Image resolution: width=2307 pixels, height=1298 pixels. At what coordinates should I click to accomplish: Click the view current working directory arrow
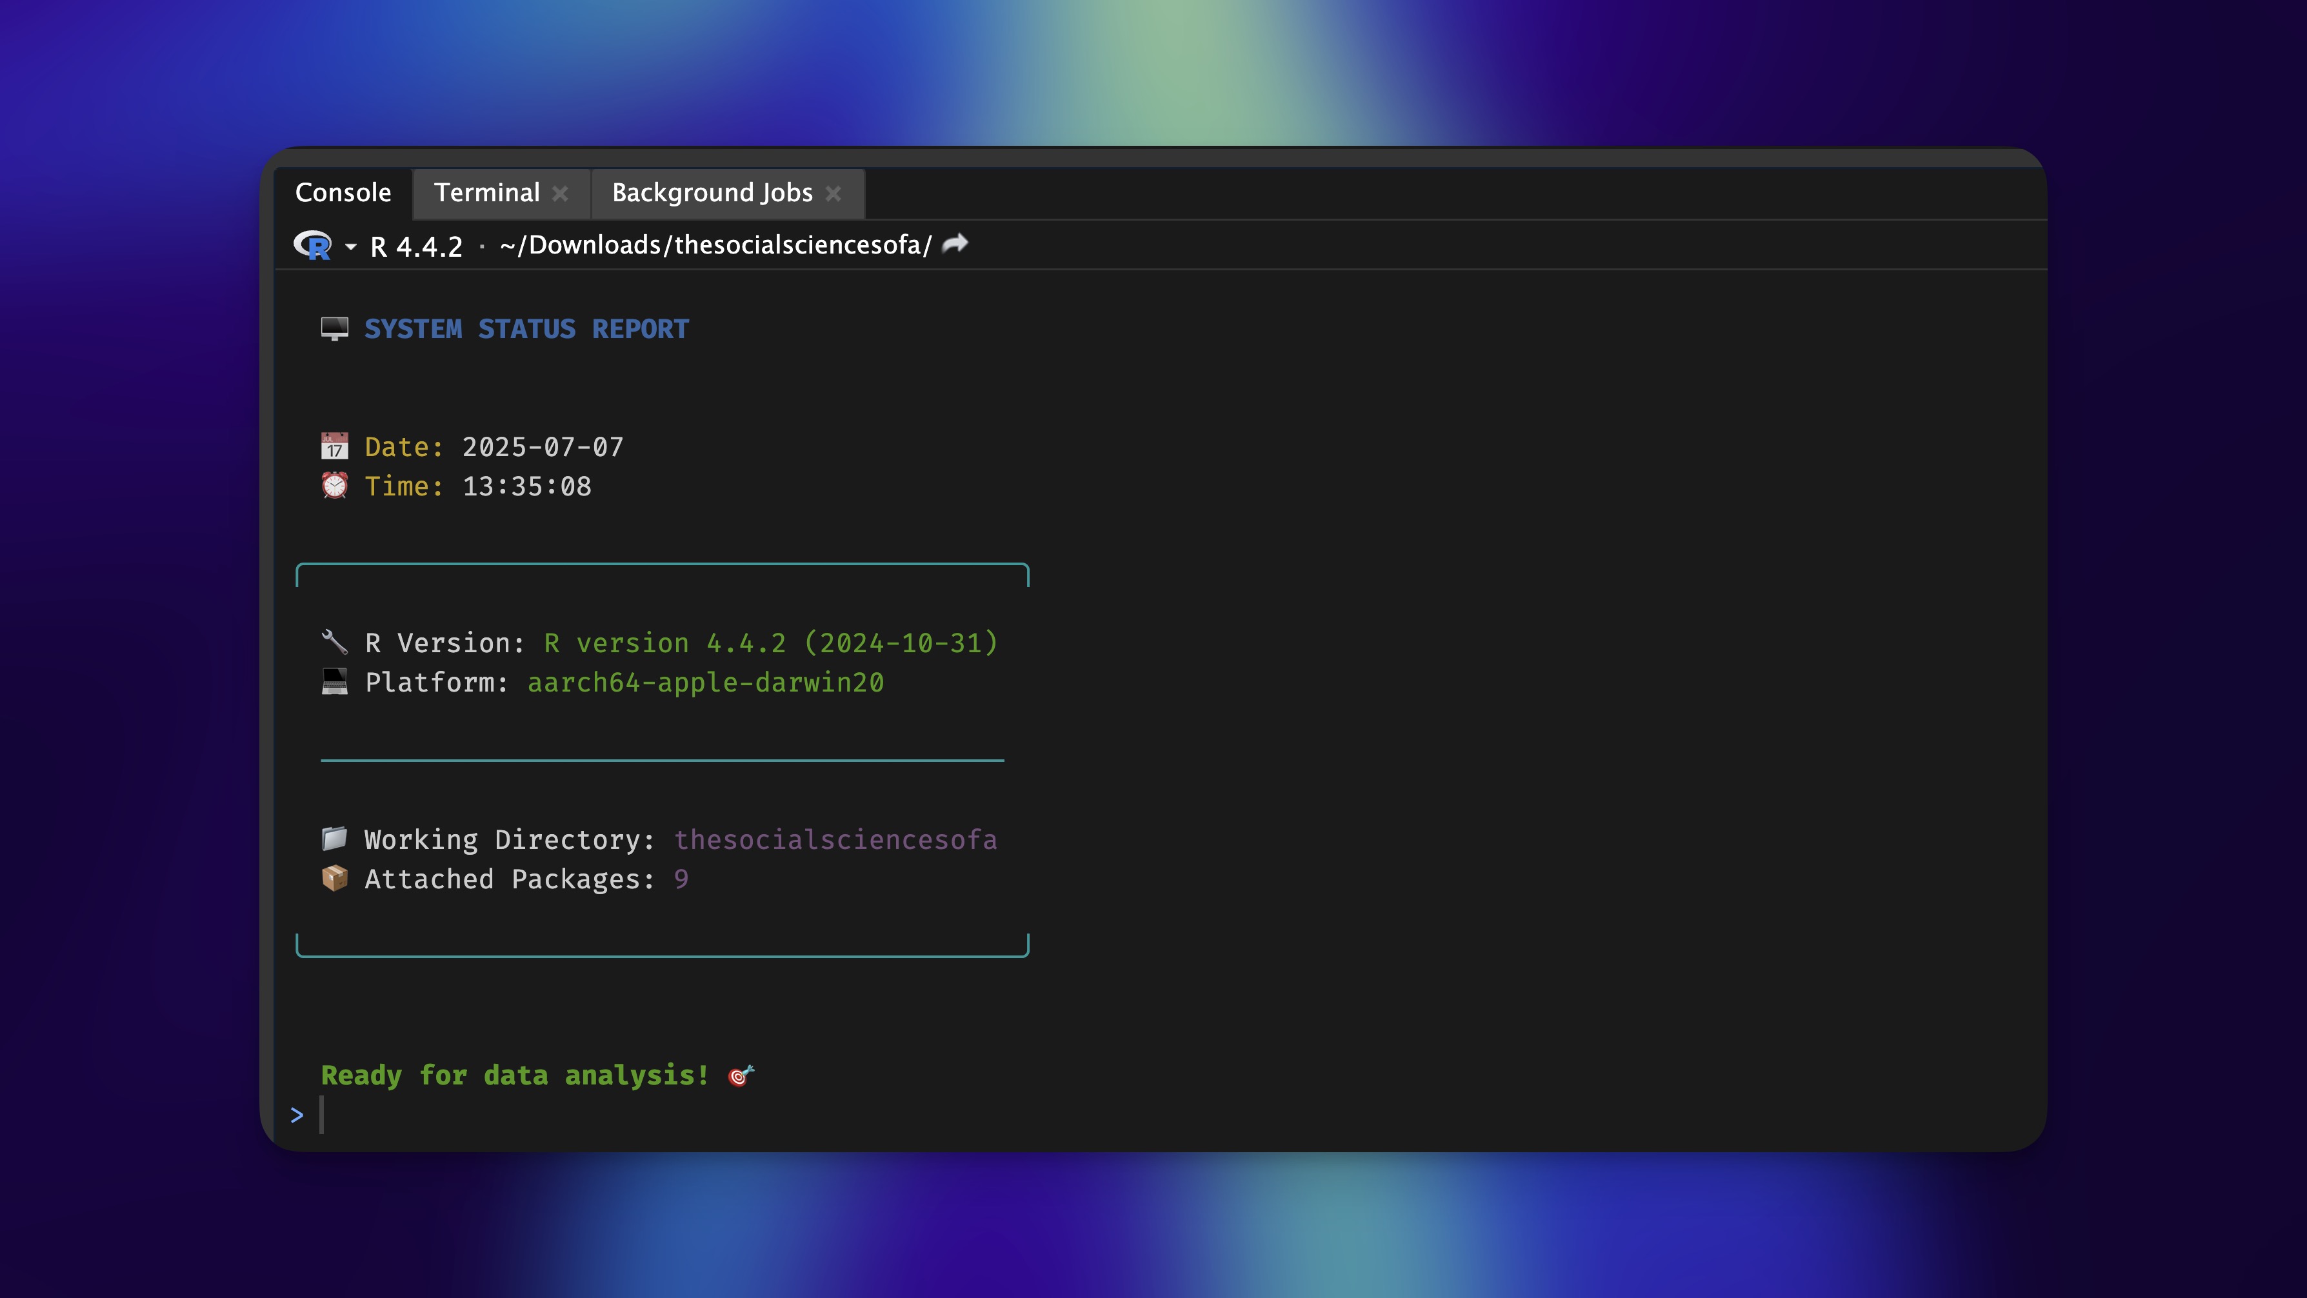point(955,244)
